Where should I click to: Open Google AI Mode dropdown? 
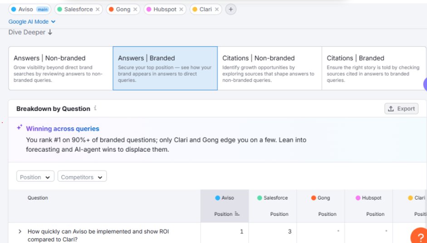tap(32, 22)
